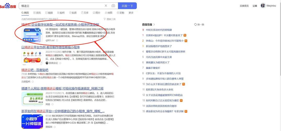Open 设置 menu

[x=255, y=6]
